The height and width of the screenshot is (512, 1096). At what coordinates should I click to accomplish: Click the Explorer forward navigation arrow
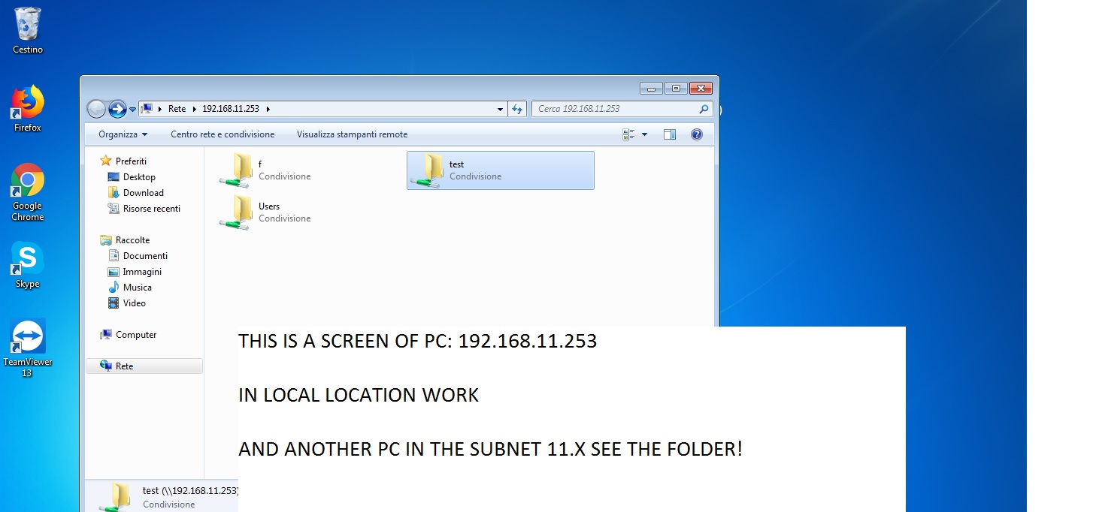click(117, 109)
